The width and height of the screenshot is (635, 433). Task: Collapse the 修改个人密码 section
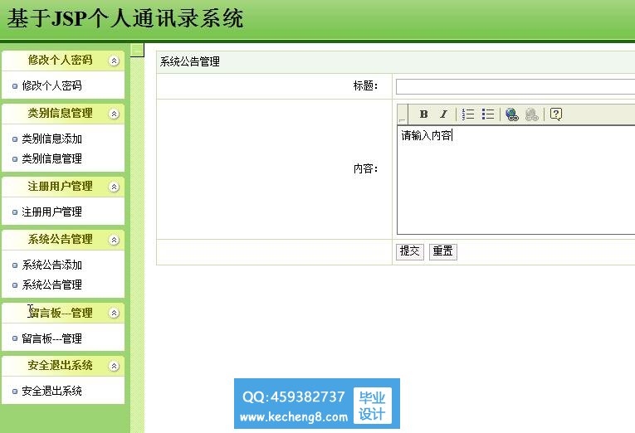click(x=115, y=61)
